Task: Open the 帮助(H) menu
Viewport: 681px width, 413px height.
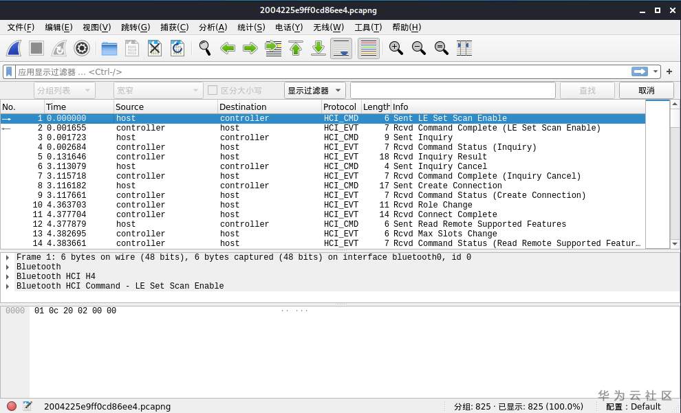Action: [407, 27]
